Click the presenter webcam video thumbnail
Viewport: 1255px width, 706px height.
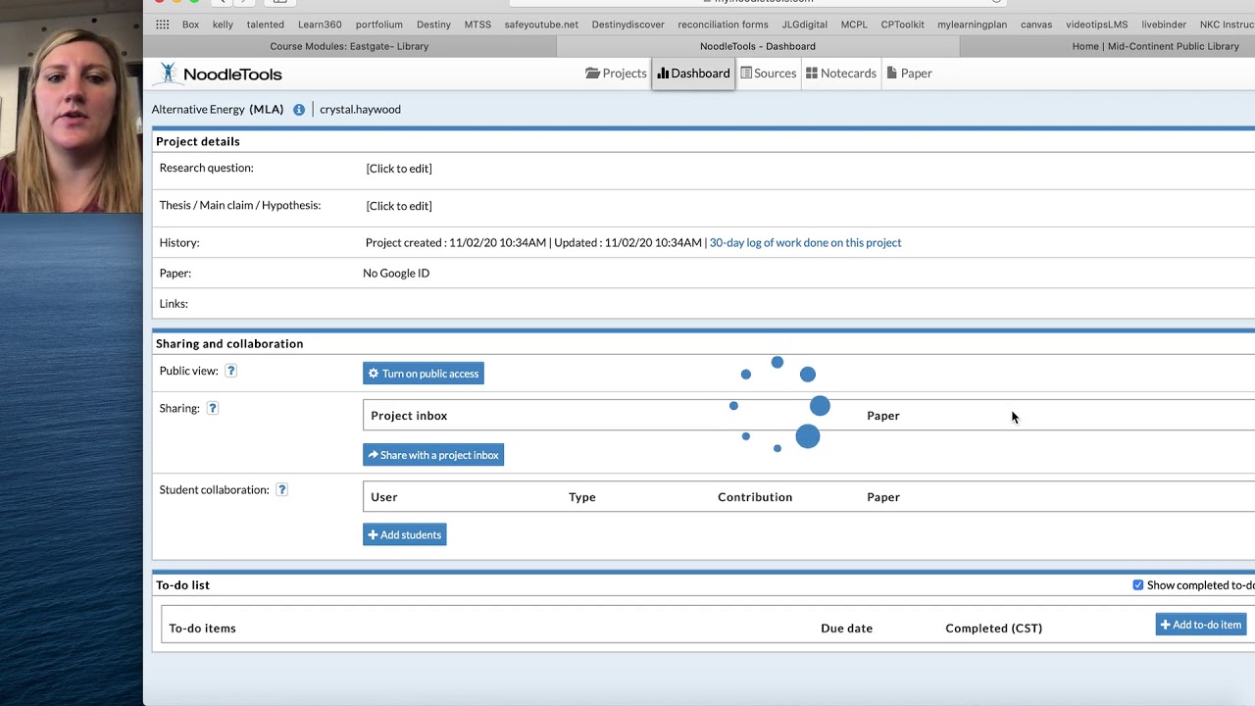click(x=72, y=106)
